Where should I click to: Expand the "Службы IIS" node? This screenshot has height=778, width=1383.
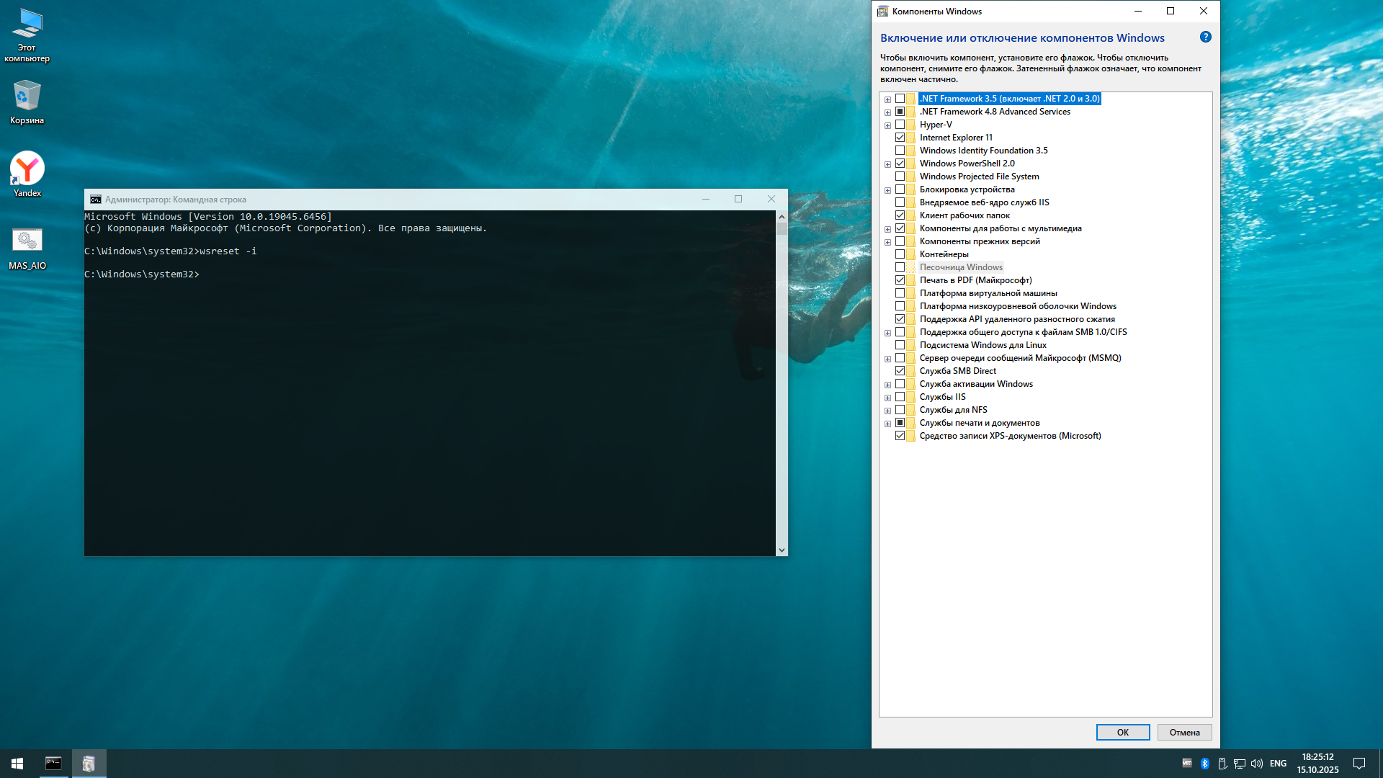(x=887, y=396)
